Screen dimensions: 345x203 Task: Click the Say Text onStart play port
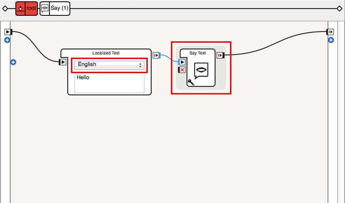[182, 62]
